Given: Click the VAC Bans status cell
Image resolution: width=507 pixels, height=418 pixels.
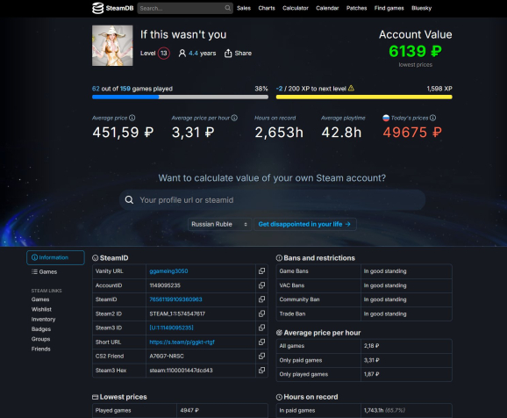Looking at the screenshot, I should (x=406, y=285).
